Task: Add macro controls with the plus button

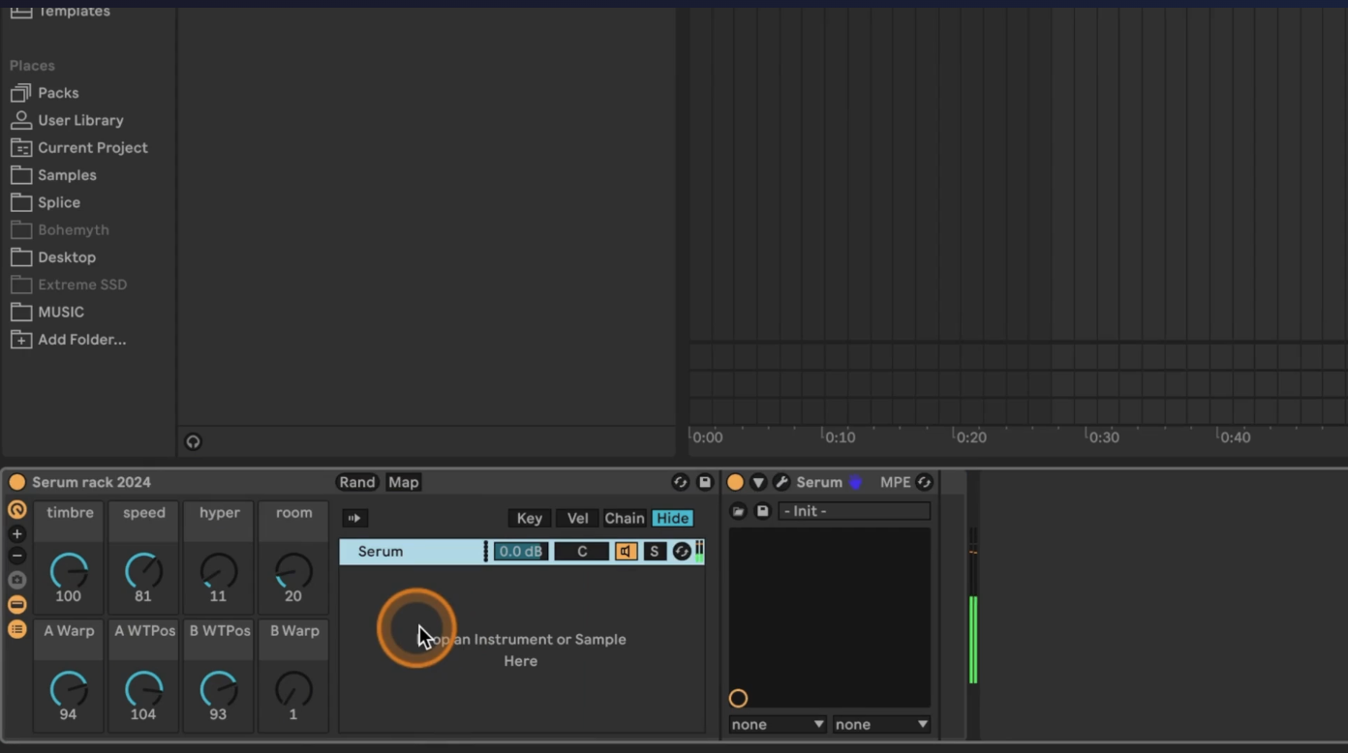Action: pos(16,534)
